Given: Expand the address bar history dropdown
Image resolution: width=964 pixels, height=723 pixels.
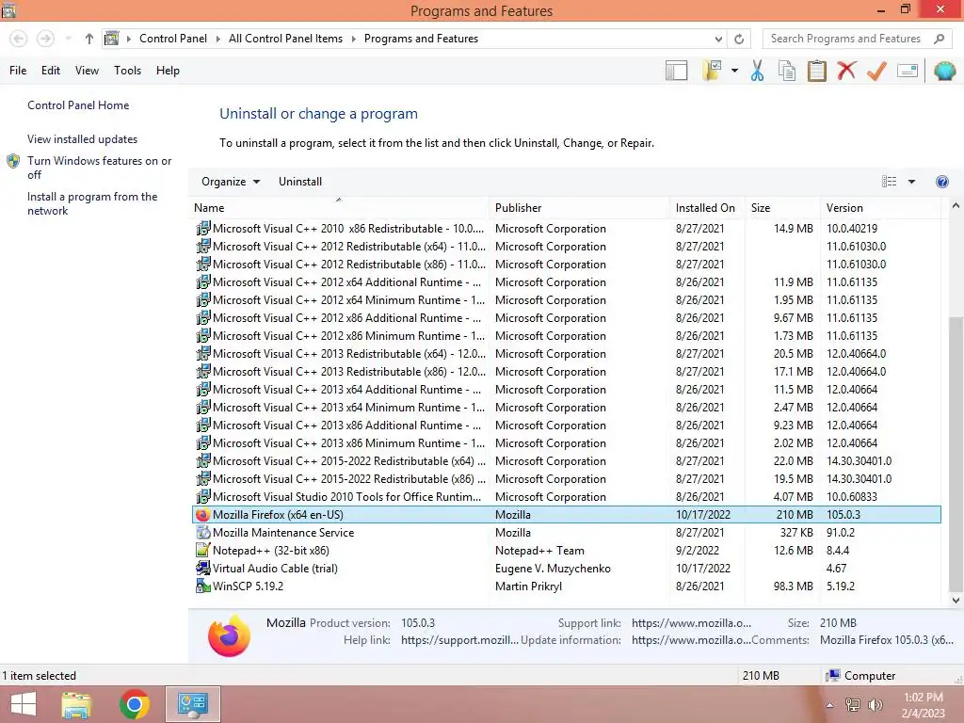Looking at the screenshot, I should 718,39.
